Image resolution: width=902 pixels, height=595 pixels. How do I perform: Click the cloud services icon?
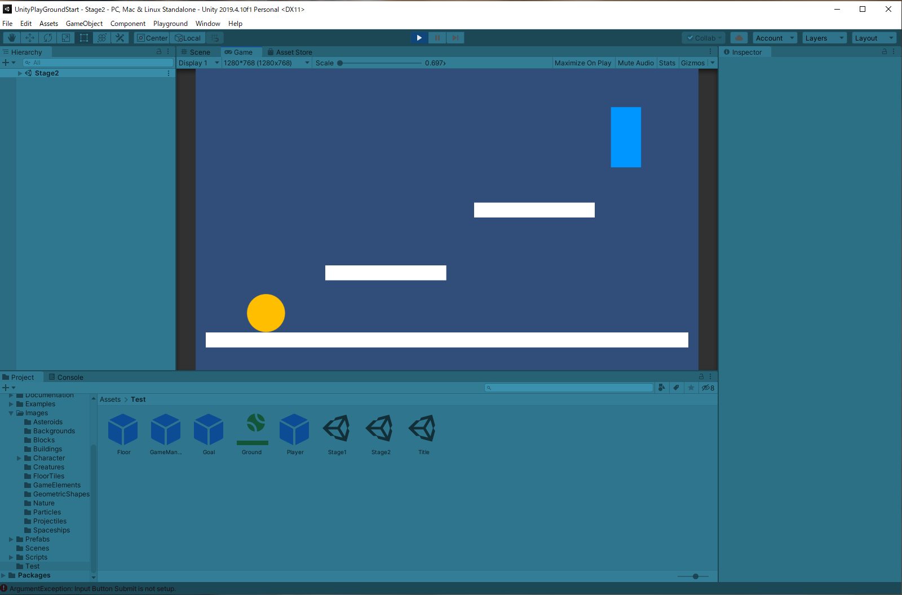click(739, 38)
